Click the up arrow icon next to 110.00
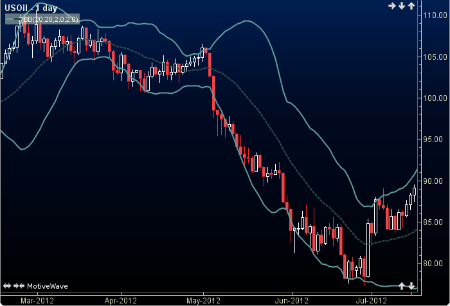The height and width of the screenshot is (306, 450). pos(411,6)
